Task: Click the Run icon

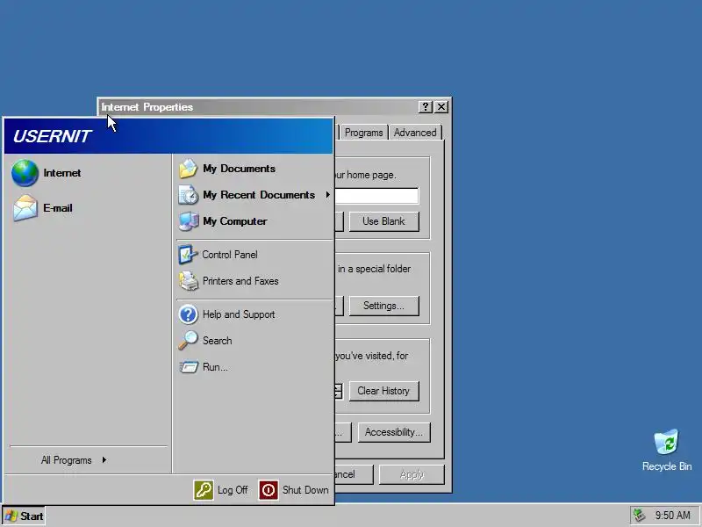Action: click(188, 367)
